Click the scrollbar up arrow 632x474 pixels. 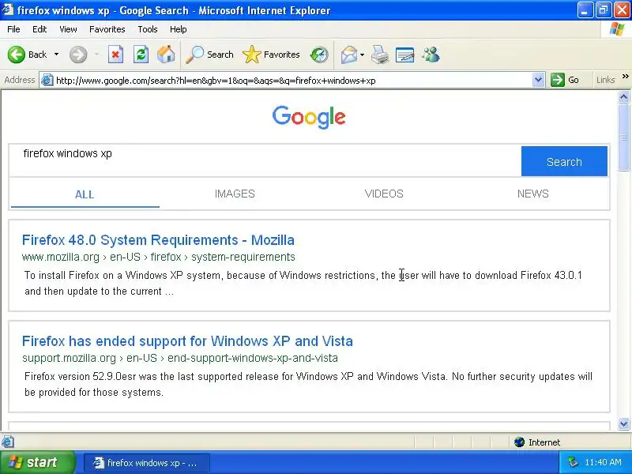[623, 96]
